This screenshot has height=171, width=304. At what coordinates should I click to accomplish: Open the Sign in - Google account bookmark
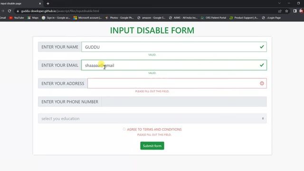[x=56, y=18]
